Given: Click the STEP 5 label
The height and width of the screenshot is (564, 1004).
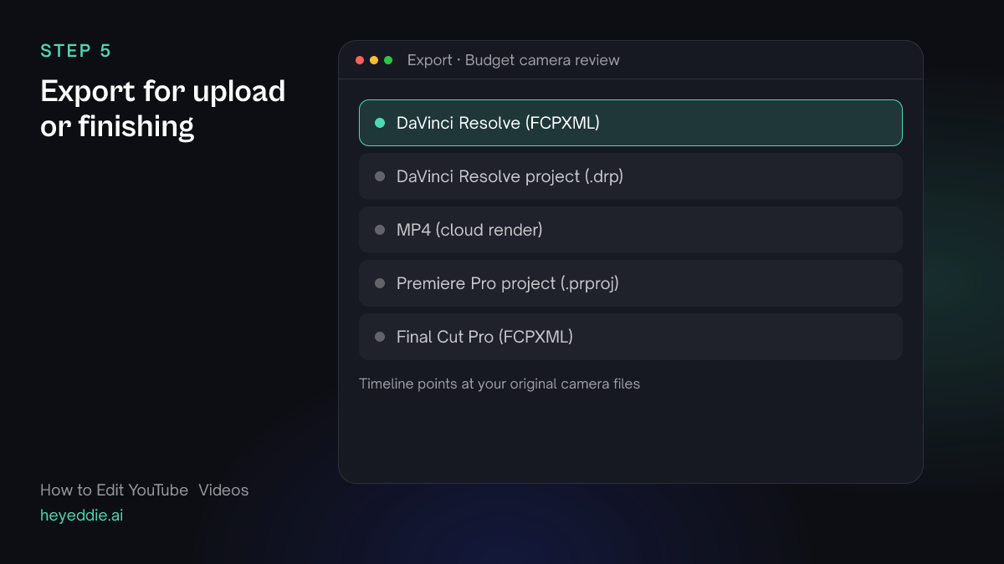Looking at the screenshot, I should pyautogui.click(x=76, y=51).
